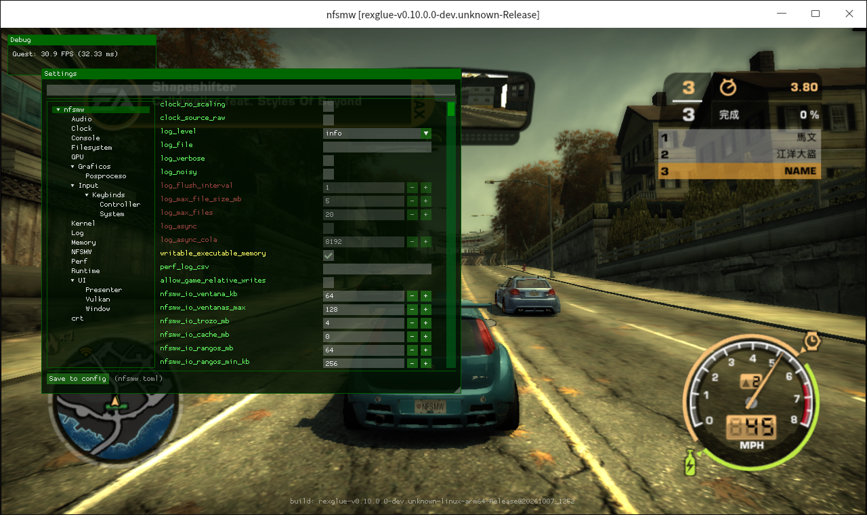Click the Save to config button
Screen dimensions: 867x515
pyautogui.click(x=77, y=379)
